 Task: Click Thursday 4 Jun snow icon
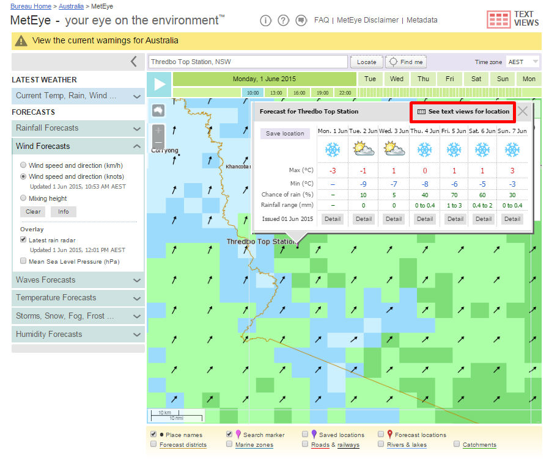(x=424, y=150)
